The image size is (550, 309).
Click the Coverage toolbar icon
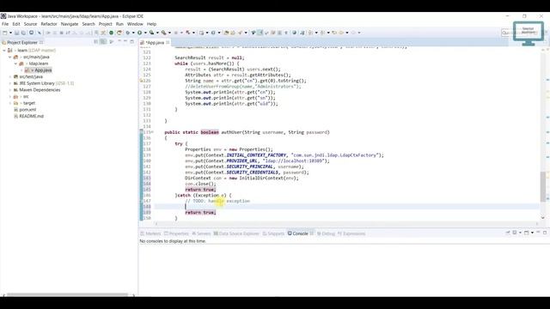[x=151, y=33]
